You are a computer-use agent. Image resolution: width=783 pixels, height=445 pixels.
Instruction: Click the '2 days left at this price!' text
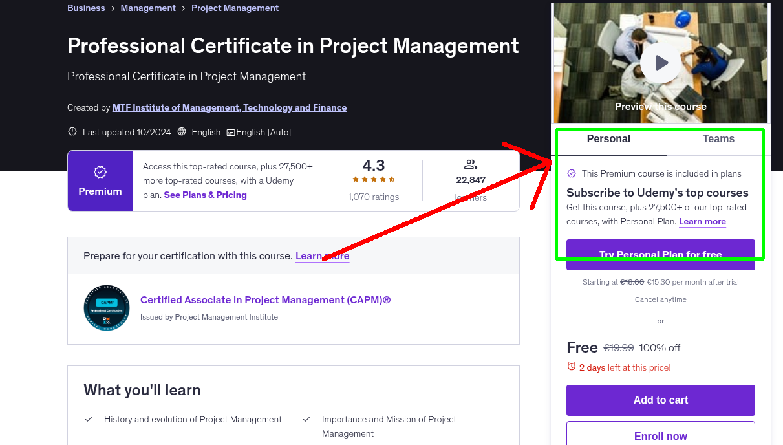pyautogui.click(x=625, y=367)
